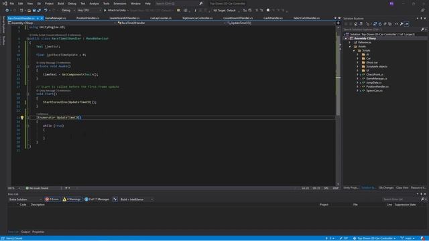Click the search magnifier icon in title bar

pyautogui.click(x=201, y=3)
